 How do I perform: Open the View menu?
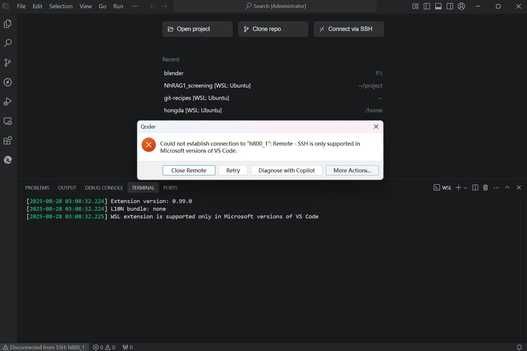click(86, 6)
